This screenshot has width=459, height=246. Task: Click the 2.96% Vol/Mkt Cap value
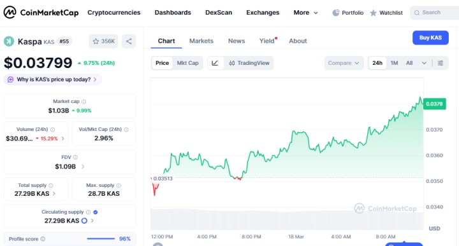[x=104, y=139]
